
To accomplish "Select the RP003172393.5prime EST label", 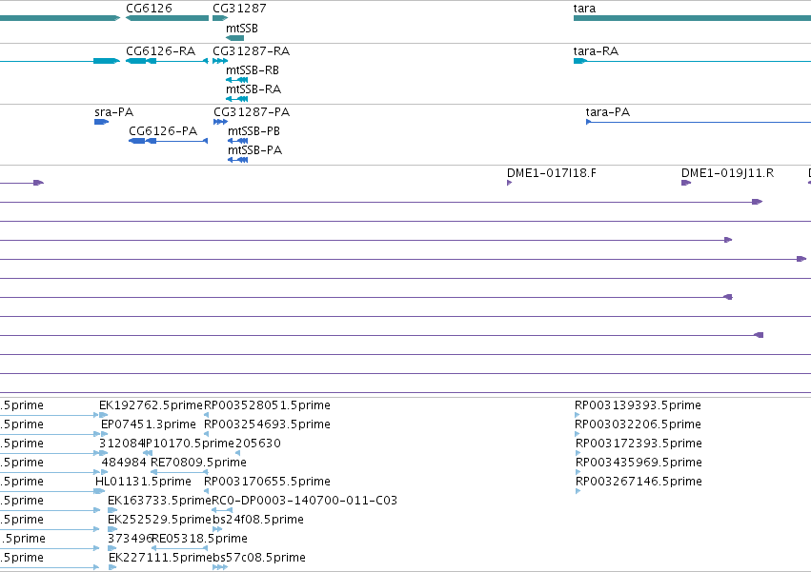I will click(x=639, y=444).
